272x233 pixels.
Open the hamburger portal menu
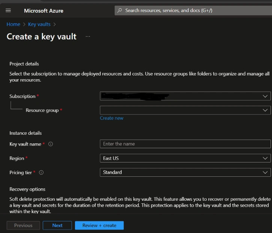pyautogui.click(x=8, y=11)
